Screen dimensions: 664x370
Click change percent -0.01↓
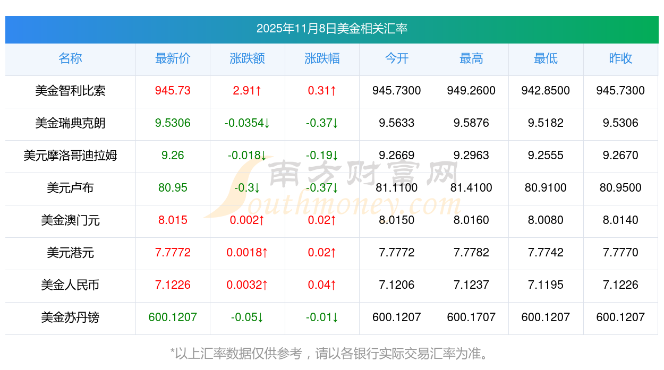(x=322, y=317)
